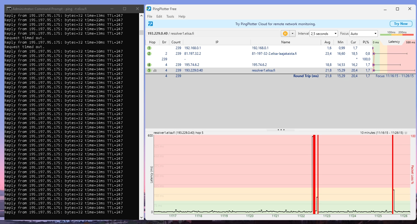Select the hop 2 green circle
This screenshot has width=417, height=224.
tap(149, 54)
